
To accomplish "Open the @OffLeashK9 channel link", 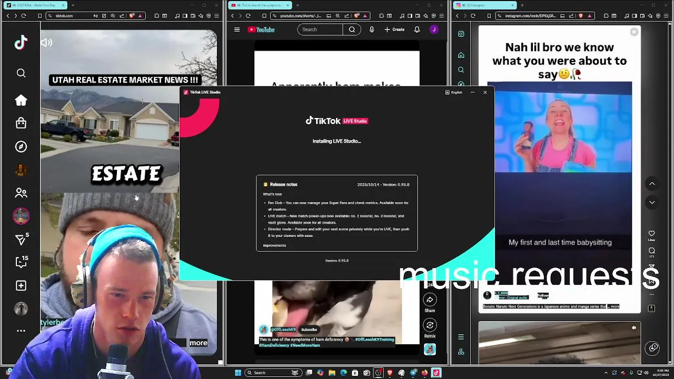I will click(283, 330).
